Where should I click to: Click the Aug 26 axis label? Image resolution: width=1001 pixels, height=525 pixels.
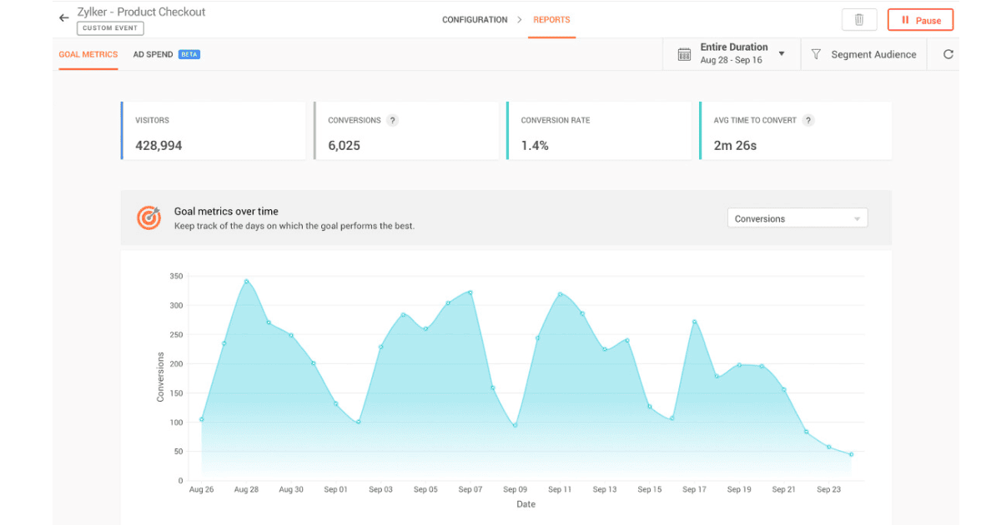[x=201, y=489]
